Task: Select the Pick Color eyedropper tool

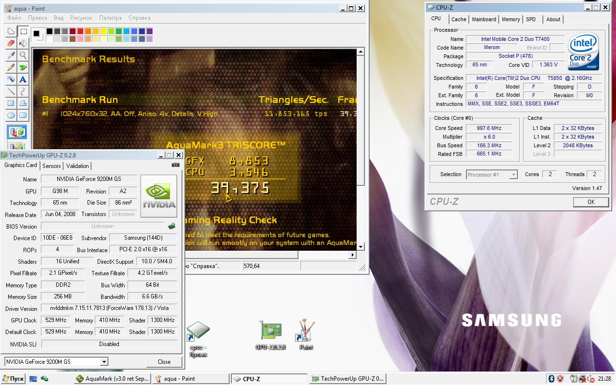Action: 11,55
